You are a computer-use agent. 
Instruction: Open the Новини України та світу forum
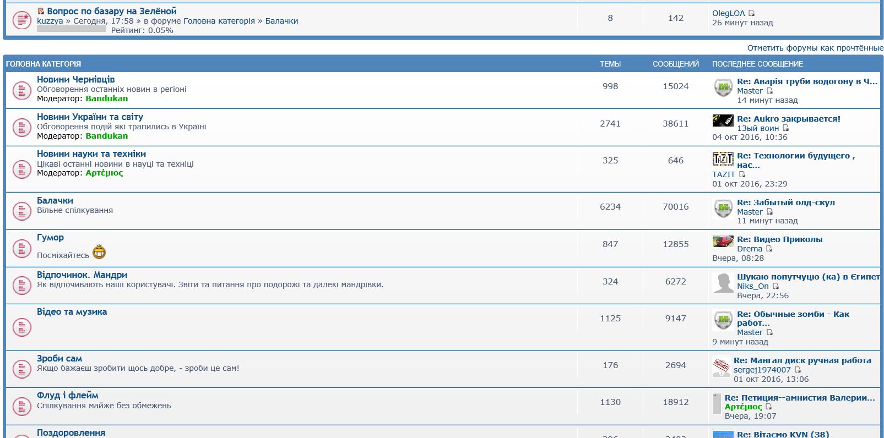[90, 117]
